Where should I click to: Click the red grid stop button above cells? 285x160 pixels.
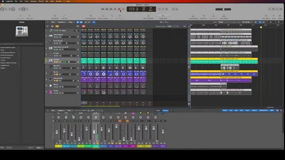[x=84, y=26]
